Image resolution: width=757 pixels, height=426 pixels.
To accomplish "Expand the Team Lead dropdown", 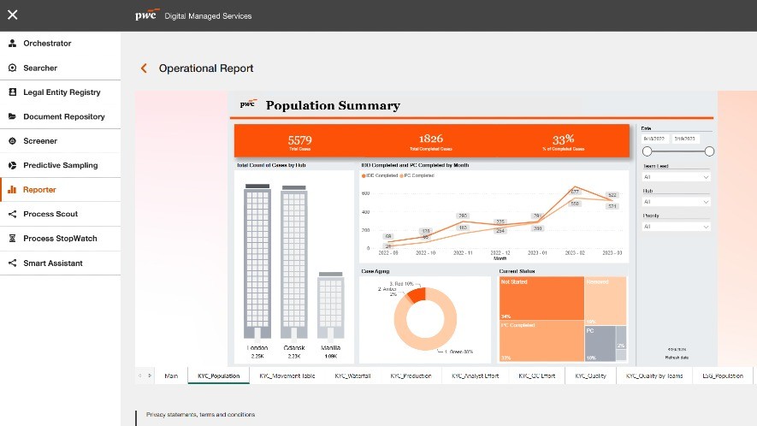I will coord(676,177).
